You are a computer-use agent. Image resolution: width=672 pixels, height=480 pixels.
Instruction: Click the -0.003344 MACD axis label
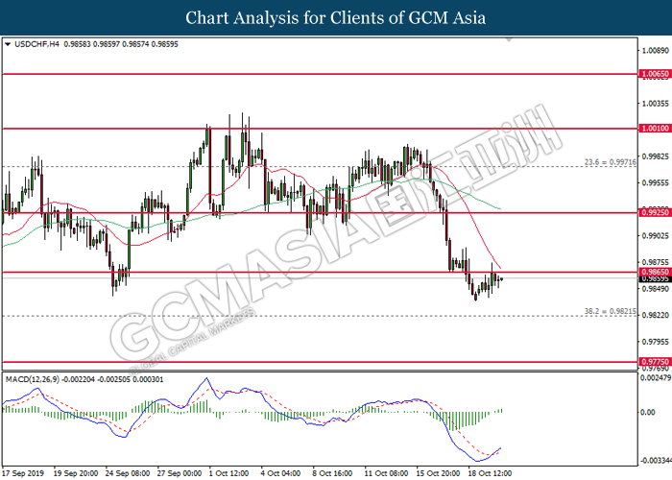656,461
